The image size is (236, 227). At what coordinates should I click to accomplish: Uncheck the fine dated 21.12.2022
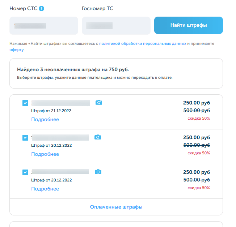[25, 103]
